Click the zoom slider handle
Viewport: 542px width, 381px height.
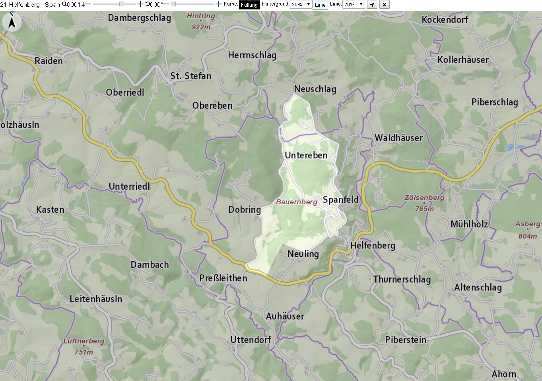pyautogui.click(x=122, y=4)
